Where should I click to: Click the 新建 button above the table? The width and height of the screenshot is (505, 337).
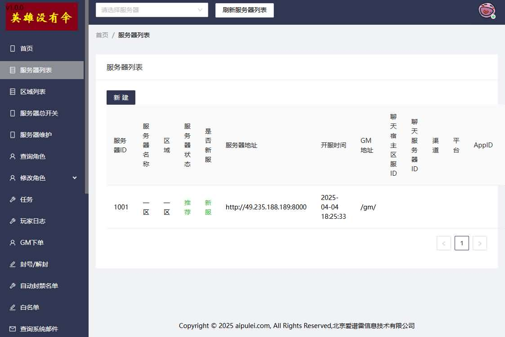pos(121,98)
